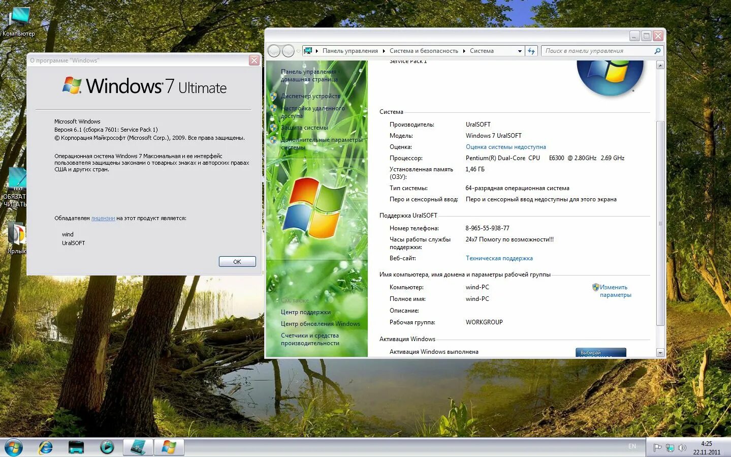The image size is (731, 457).
Task: Go to Система и безопасность in the breadcrumb
Action: tap(424, 51)
